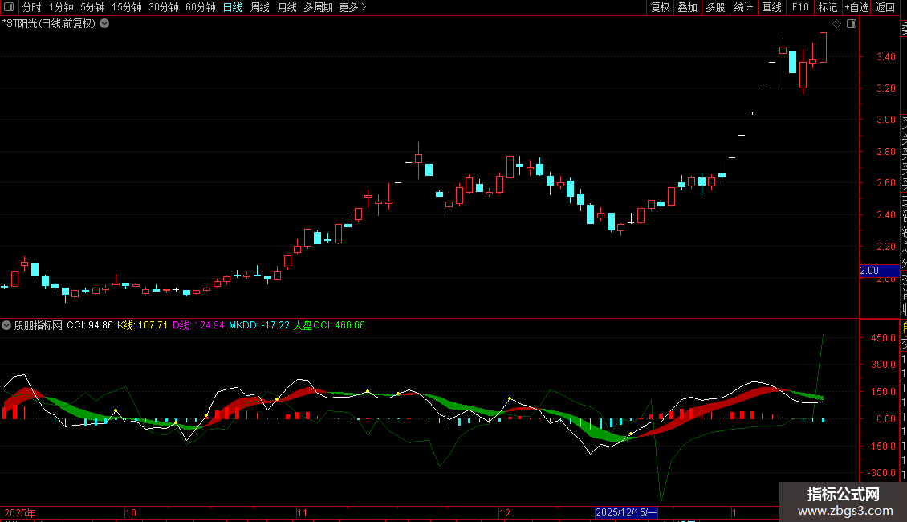Click the month 11 marker on time axis
The height and width of the screenshot is (522, 907).
click(302, 512)
